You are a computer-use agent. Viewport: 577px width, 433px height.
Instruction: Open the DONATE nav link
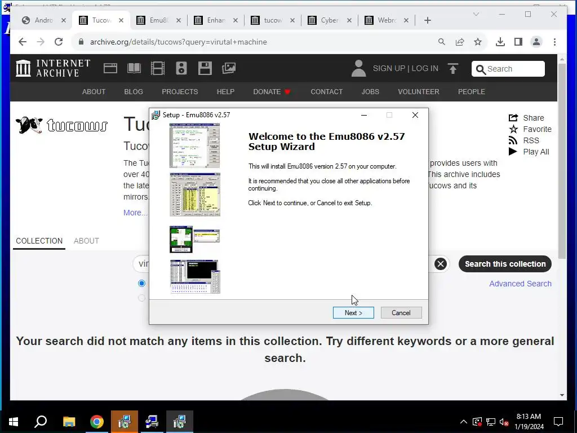pos(272,92)
